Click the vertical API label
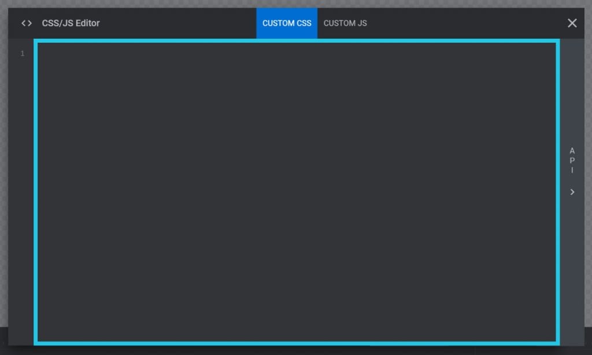The image size is (592, 355). pyautogui.click(x=572, y=160)
